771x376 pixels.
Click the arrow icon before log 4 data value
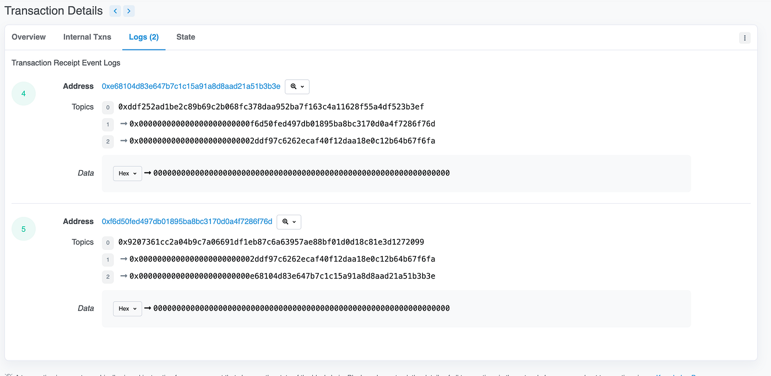pos(147,173)
